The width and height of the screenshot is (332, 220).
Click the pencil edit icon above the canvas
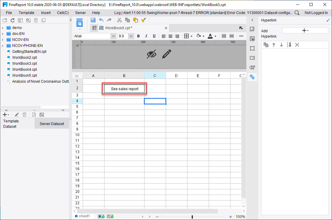pos(167,54)
